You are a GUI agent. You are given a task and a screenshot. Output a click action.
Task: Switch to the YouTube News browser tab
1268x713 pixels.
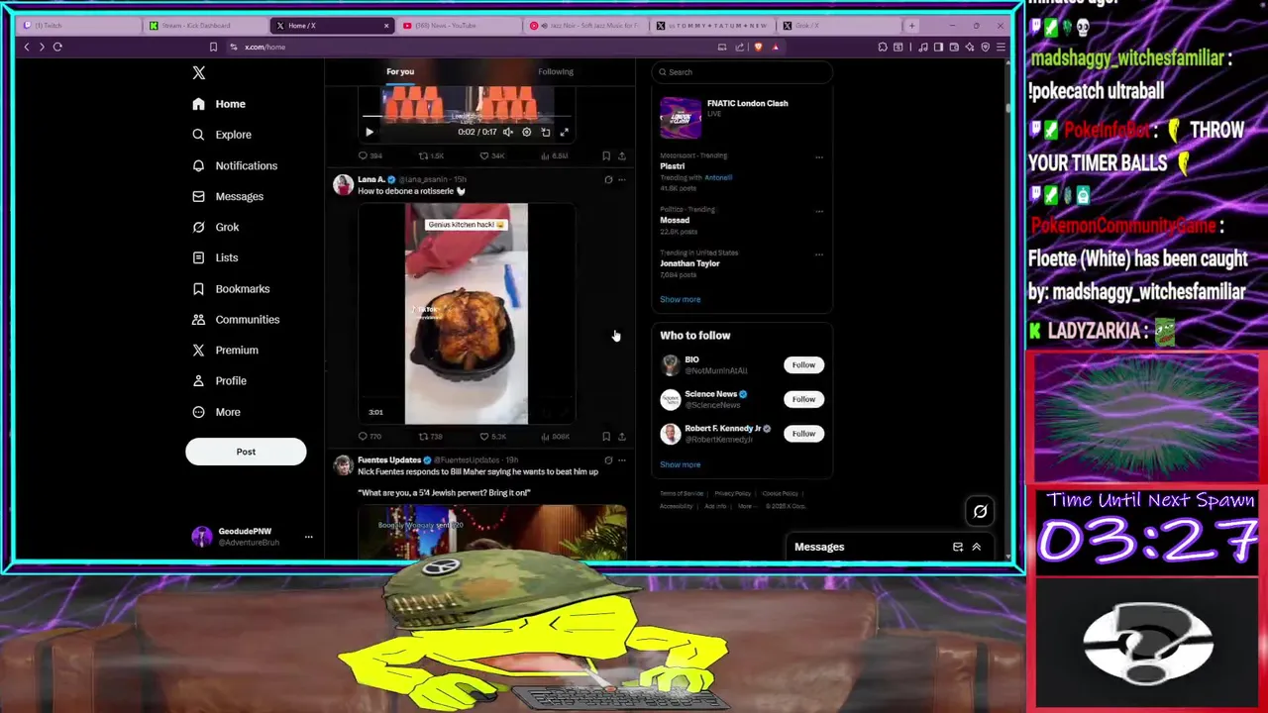(457, 26)
